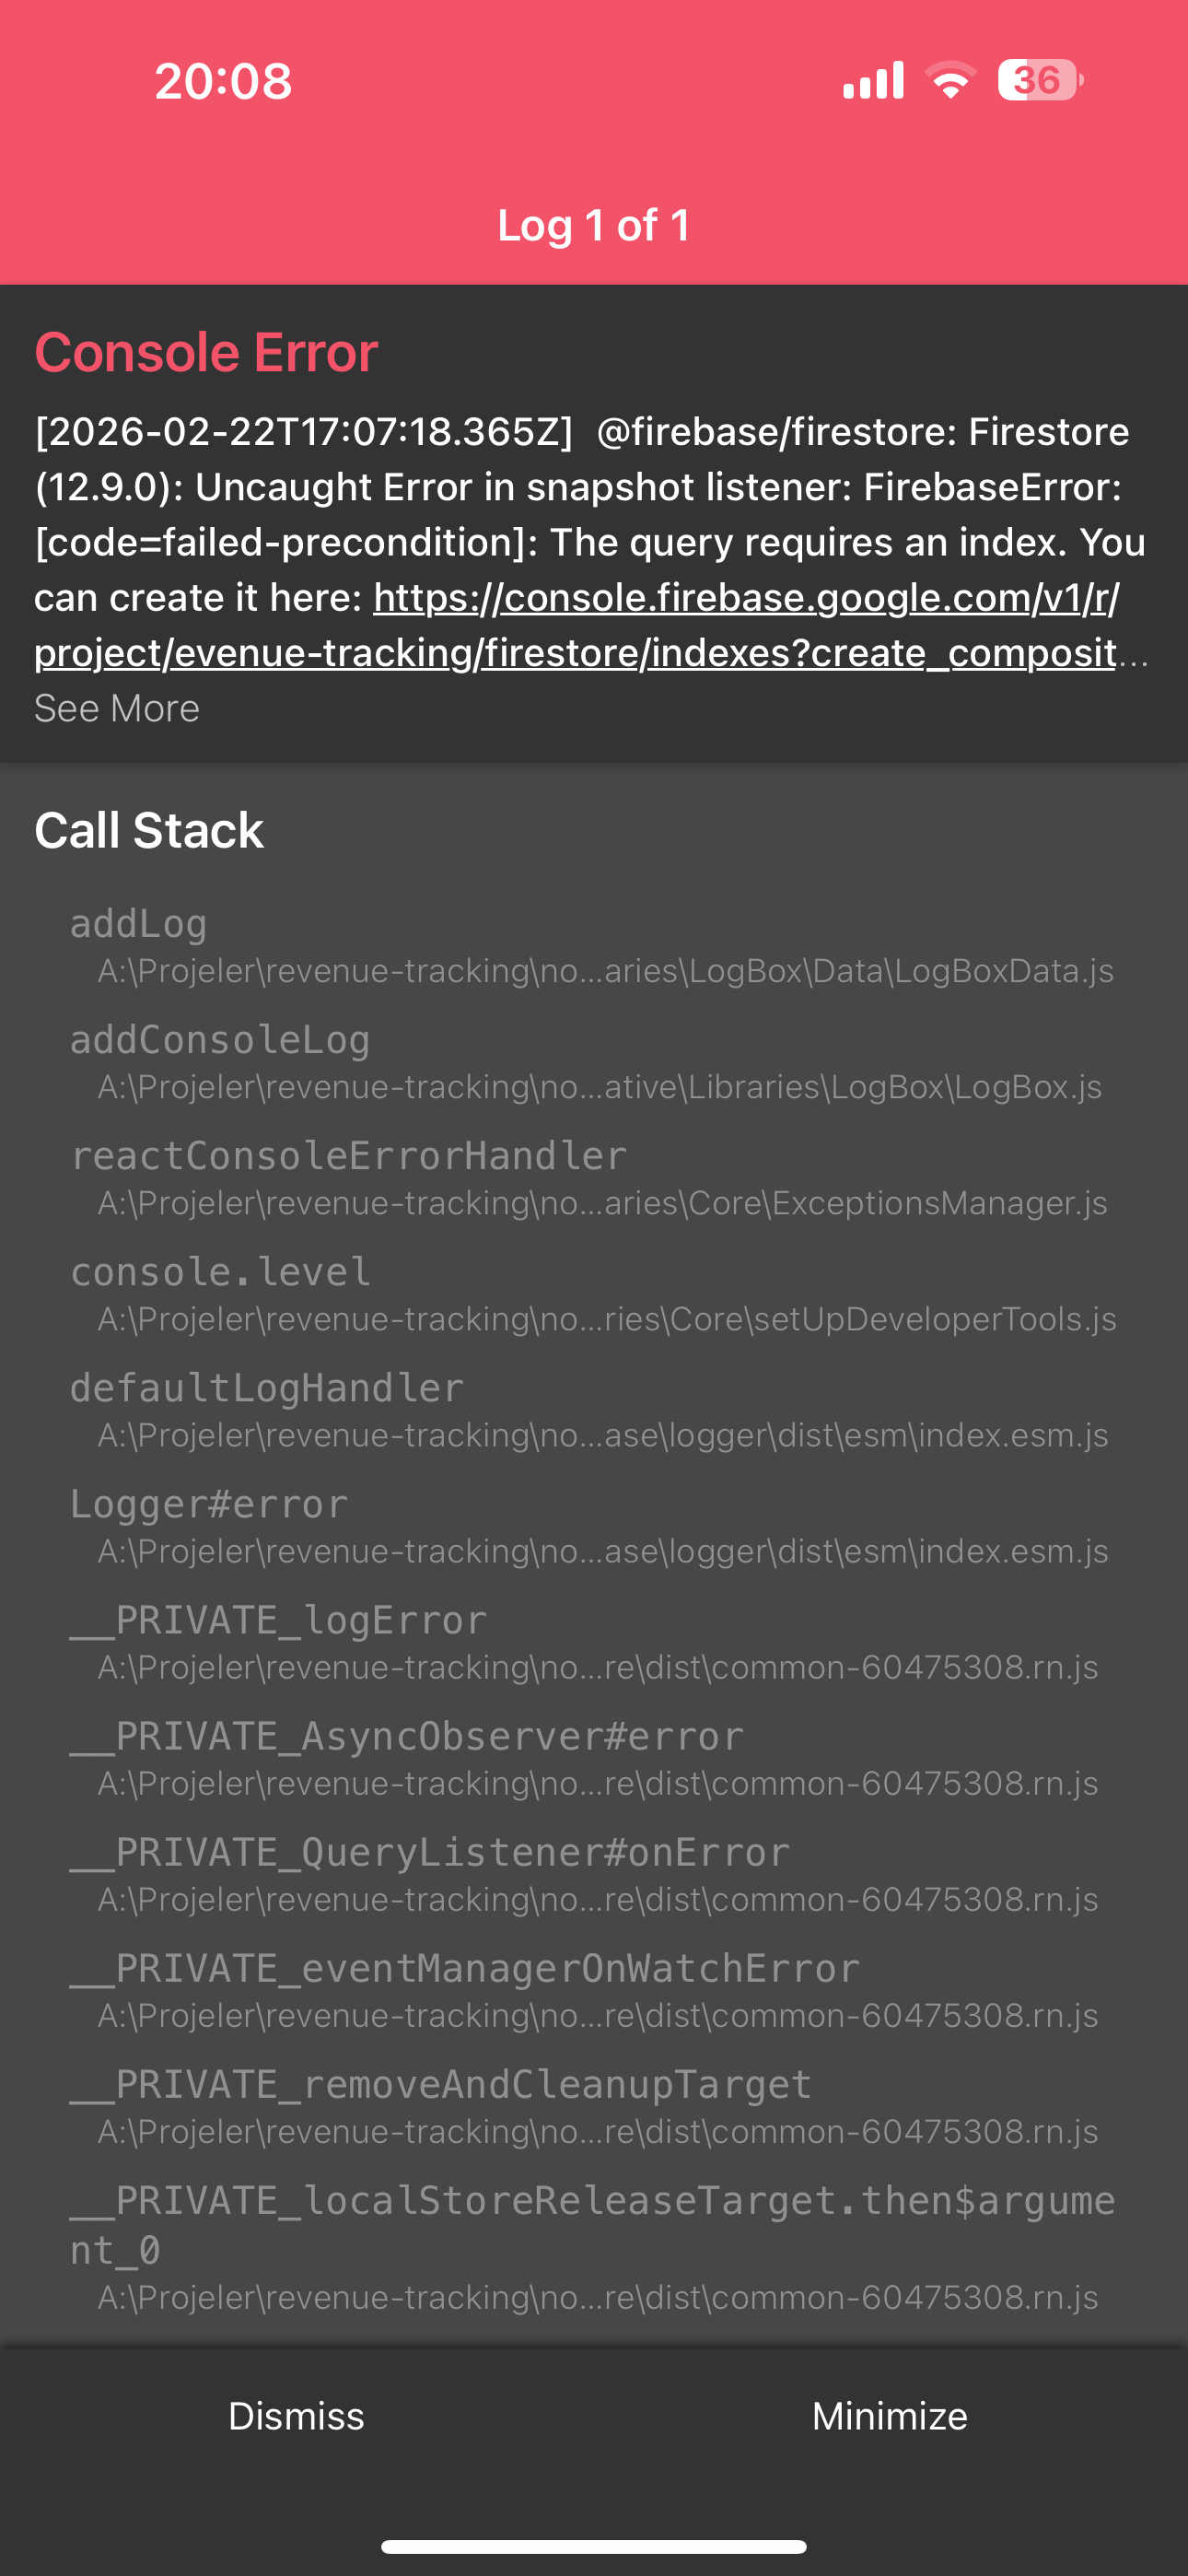Expand the message with See More
Viewport: 1188px width, 2576px height.
click(117, 708)
